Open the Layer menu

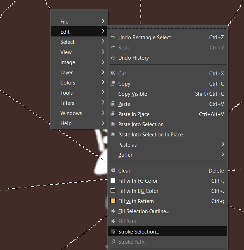pyautogui.click(x=67, y=73)
